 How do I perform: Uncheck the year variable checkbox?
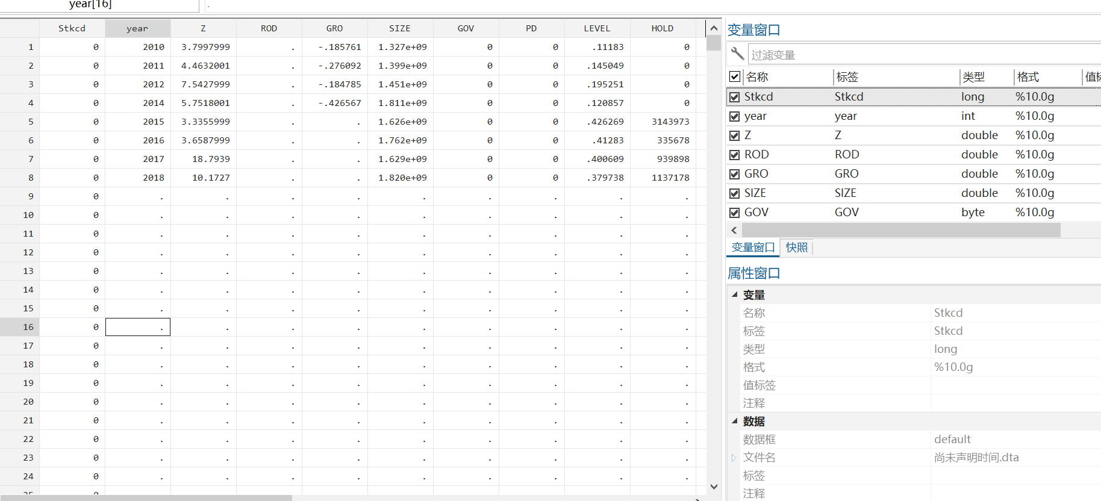tap(734, 116)
